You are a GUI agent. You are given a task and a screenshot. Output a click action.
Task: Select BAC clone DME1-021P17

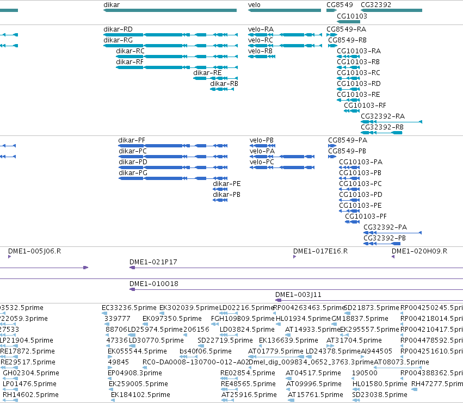153,262
